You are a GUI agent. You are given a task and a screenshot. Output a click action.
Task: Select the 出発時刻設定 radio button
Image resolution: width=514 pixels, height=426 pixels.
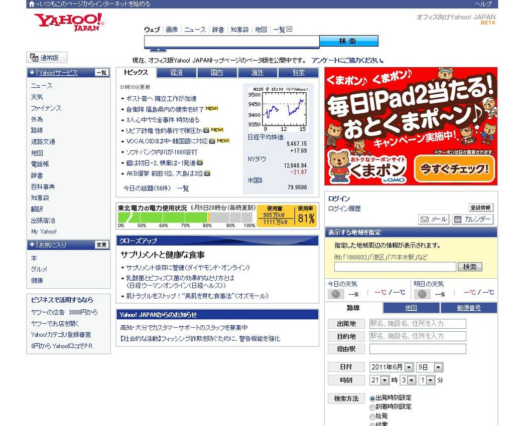(372, 398)
